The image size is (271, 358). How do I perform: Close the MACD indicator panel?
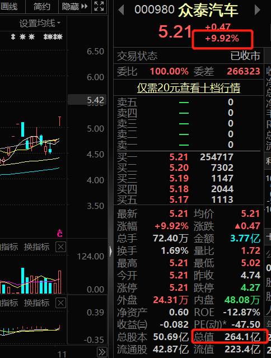coord(60,303)
